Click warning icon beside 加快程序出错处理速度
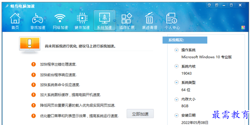Image resolution: width=252 pixels, height=125 pixels. click(x=33, y=64)
